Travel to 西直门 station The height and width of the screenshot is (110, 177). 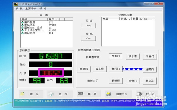click(116, 56)
